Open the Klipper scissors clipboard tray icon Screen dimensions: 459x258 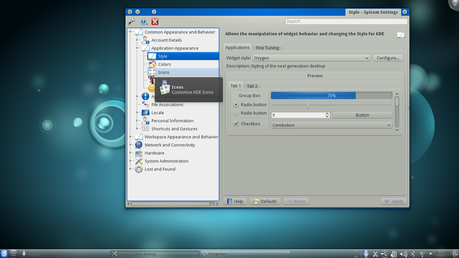[x=376, y=254]
